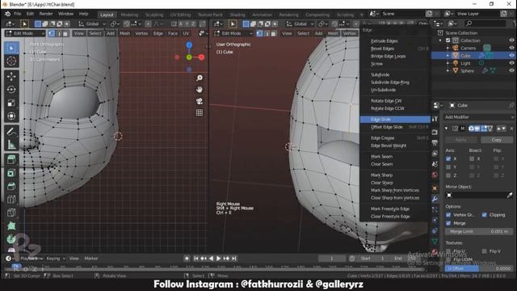Open the Vertex menu in left viewport header
This screenshot has width=517, height=291.
(141, 33)
